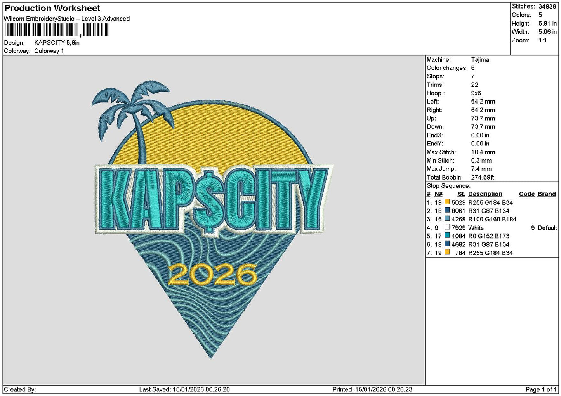Click the 'Description' column header
Viewport: 561px width, 396px height.
point(485,194)
